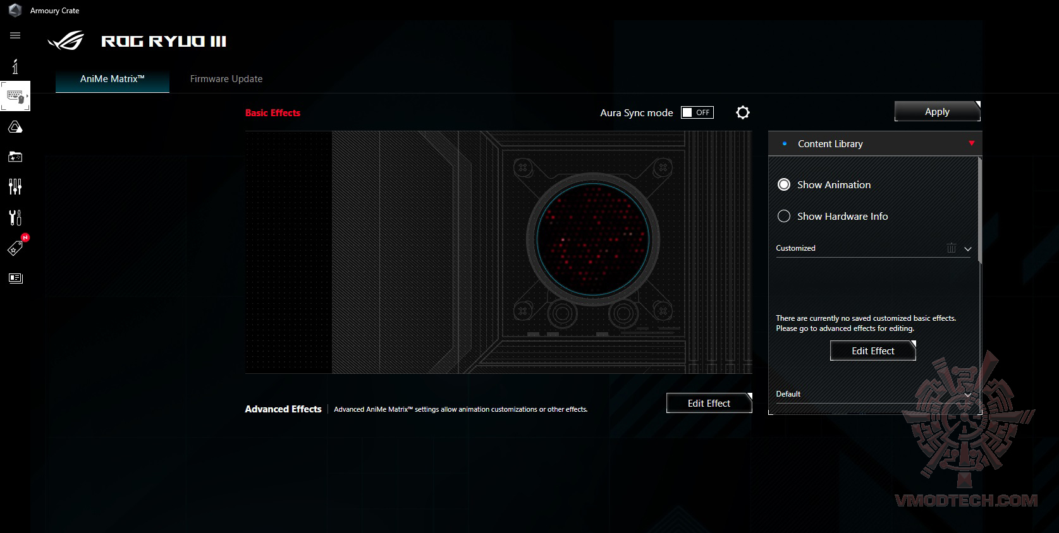Screen dimensions: 1059x533
Task: Click the Apply button
Action: [x=938, y=111]
